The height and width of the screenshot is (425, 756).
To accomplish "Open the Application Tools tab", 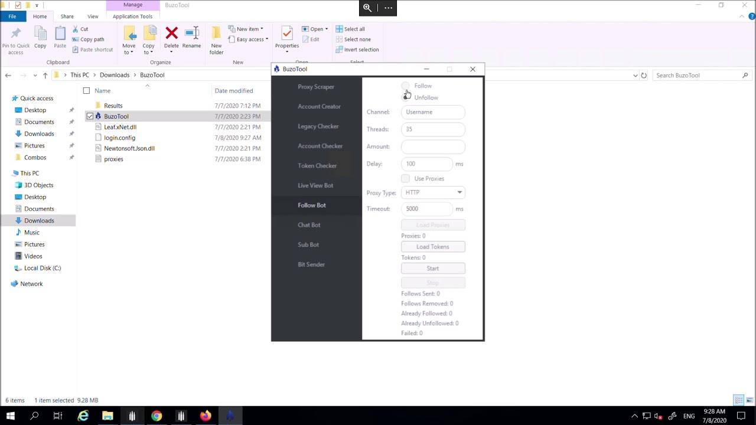I will tap(132, 17).
